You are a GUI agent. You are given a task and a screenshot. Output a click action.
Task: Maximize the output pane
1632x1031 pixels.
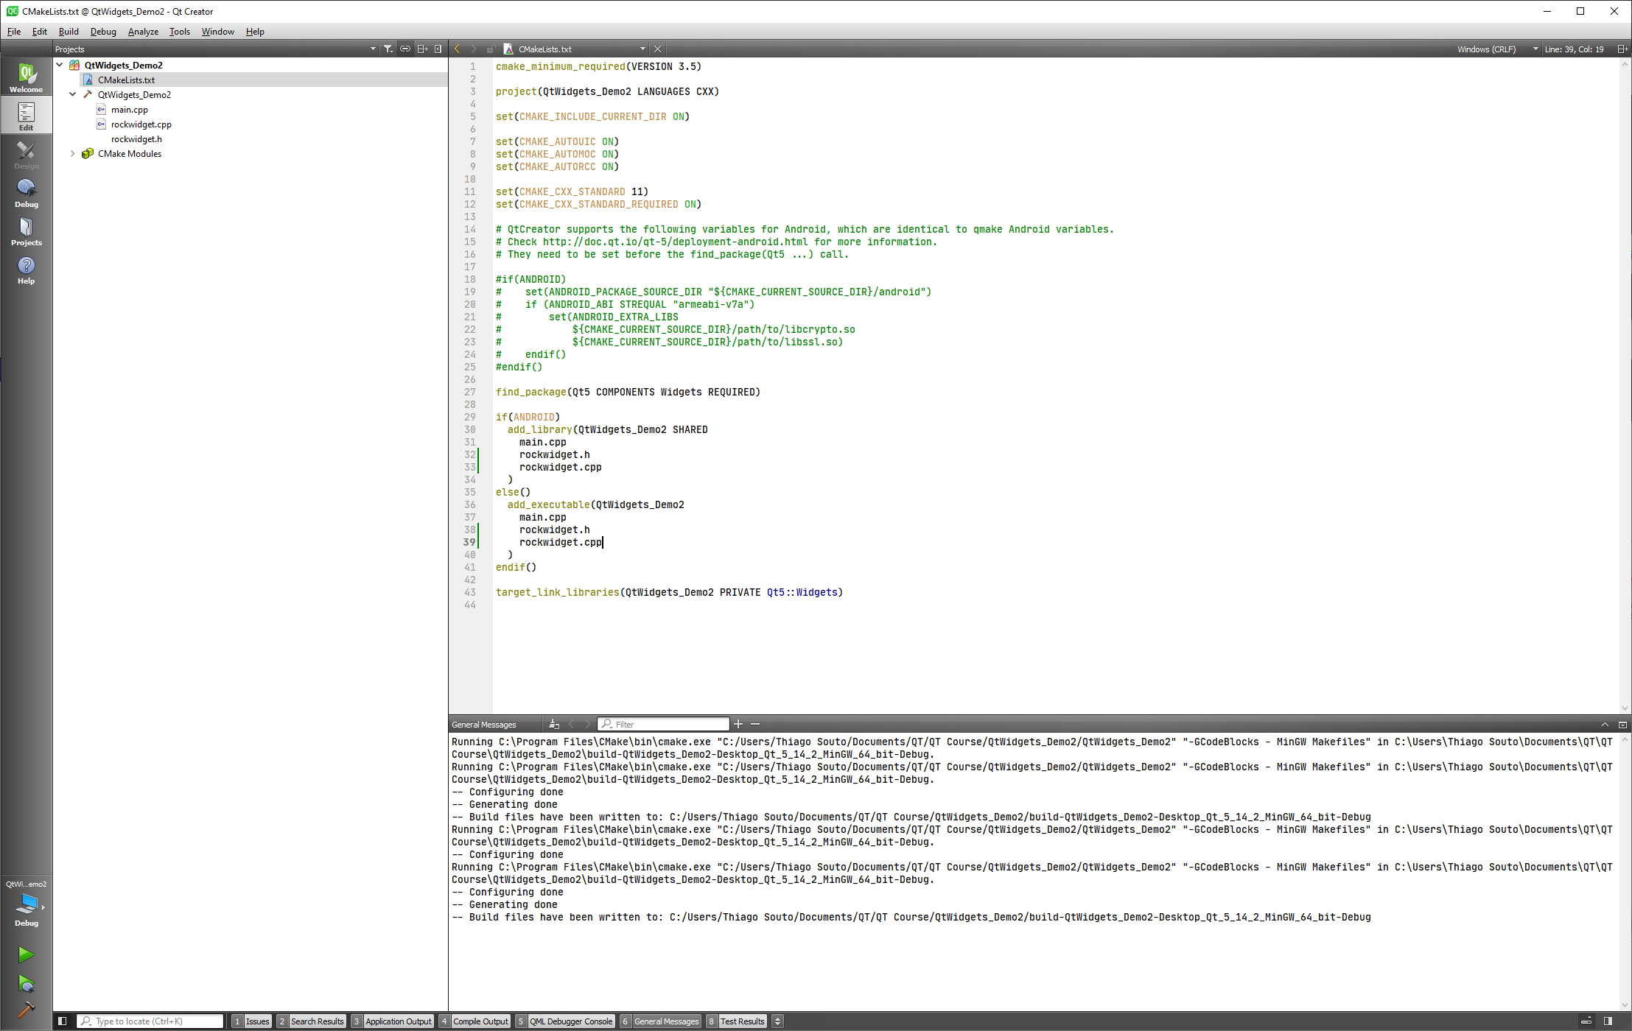click(1605, 725)
